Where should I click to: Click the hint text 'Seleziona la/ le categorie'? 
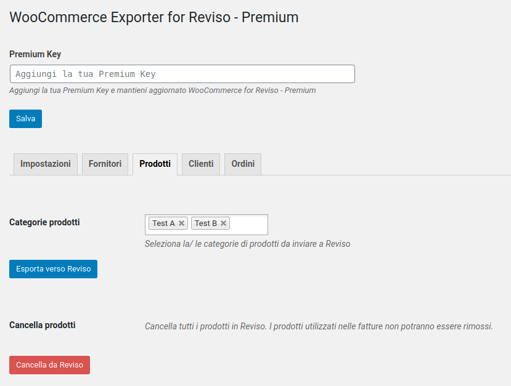tap(248, 244)
